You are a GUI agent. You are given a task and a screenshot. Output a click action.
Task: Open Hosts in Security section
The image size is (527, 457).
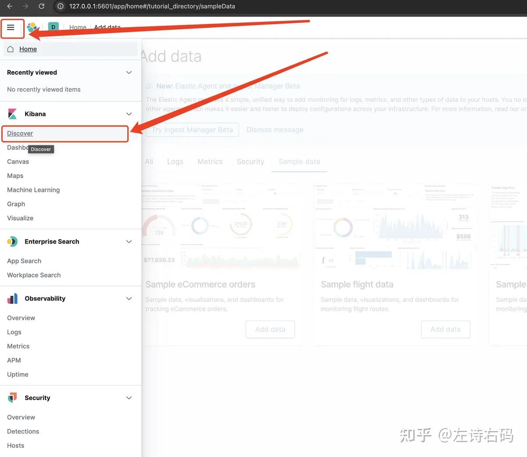[x=16, y=445]
